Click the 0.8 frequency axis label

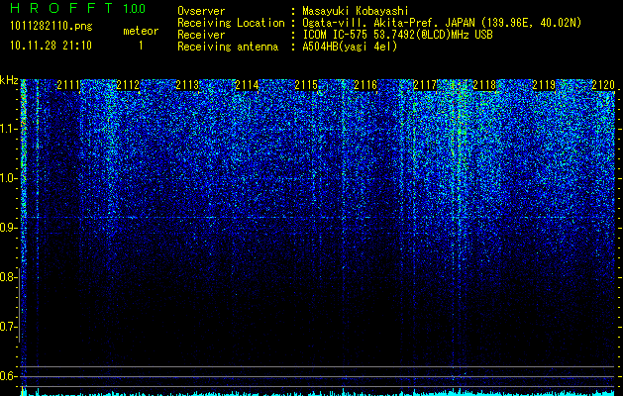(x=8, y=277)
